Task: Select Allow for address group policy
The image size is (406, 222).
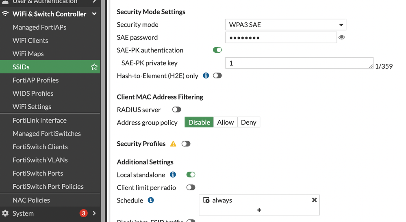Action: click(226, 122)
